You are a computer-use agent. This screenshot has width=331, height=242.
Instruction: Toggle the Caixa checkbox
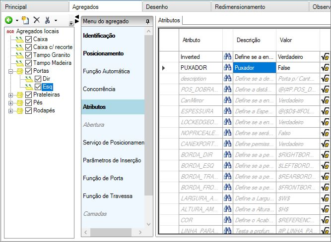point(28,40)
